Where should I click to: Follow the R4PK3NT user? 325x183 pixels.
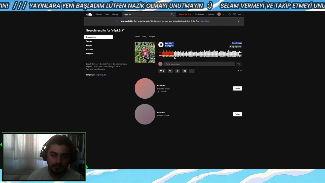pos(237,88)
